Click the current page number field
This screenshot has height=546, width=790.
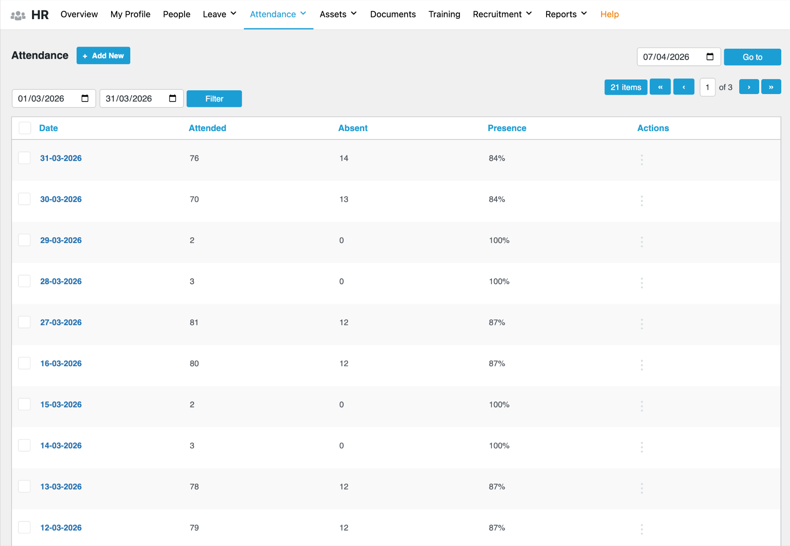click(x=707, y=87)
